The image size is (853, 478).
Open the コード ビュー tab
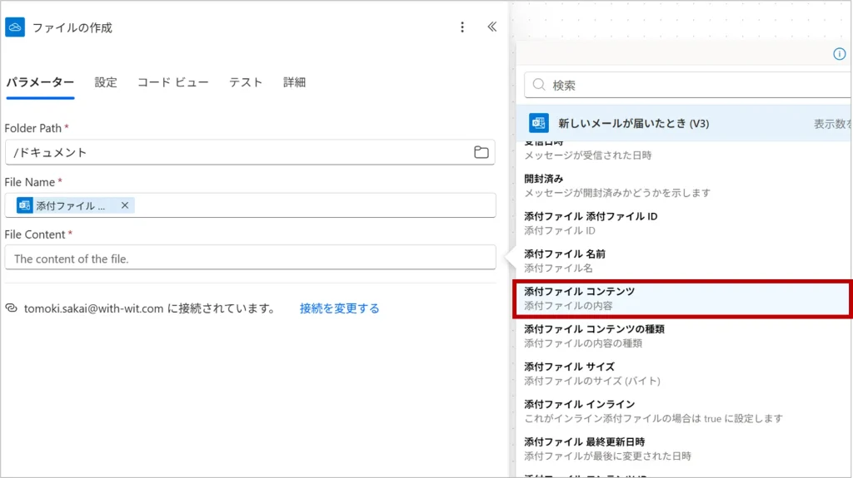172,82
